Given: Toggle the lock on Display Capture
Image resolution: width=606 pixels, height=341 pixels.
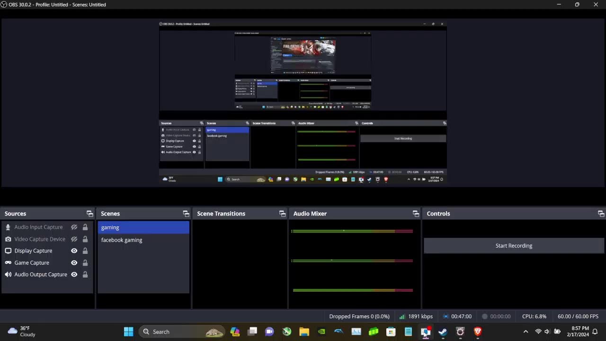Looking at the screenshot, I should (85, 251).
